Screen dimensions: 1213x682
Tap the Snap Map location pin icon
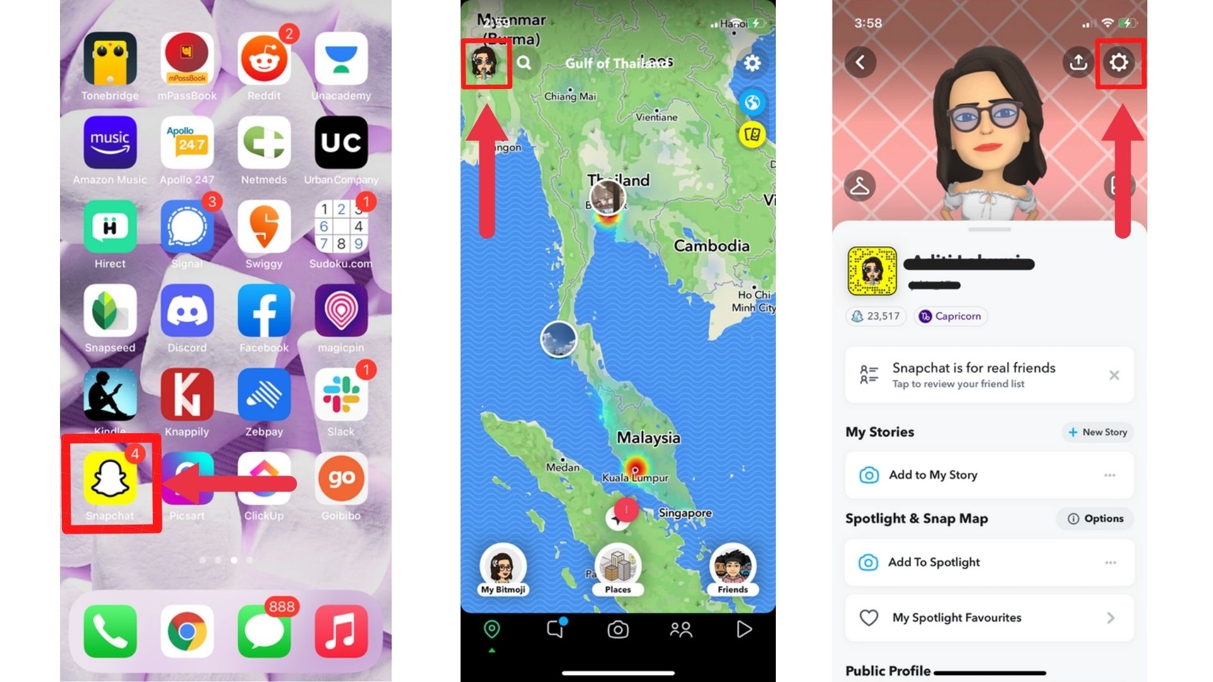491,629
